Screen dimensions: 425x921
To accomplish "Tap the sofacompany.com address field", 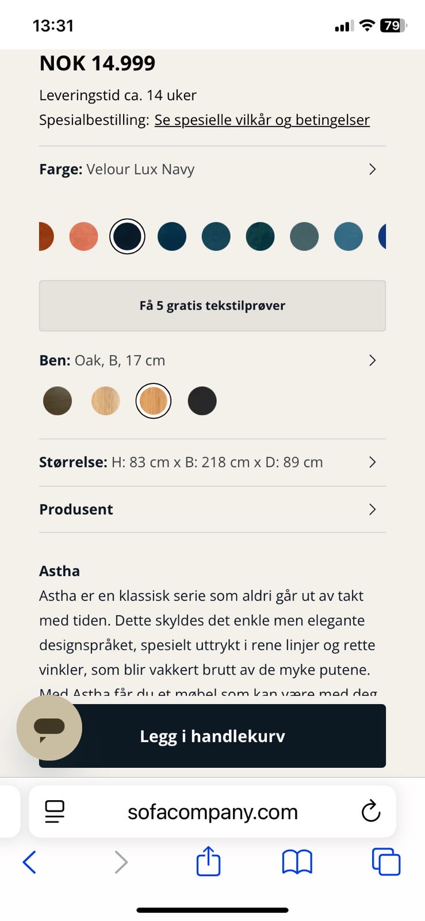I will tap(212, 812).
